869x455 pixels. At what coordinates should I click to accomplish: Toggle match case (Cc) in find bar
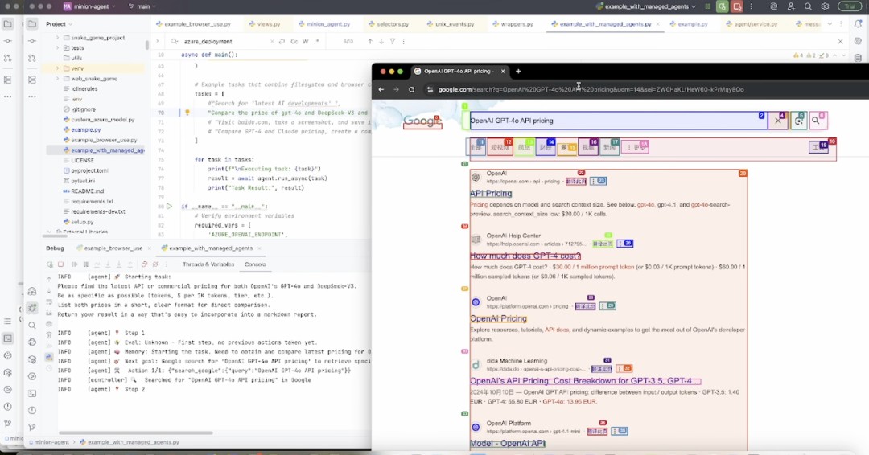(x=294, y=41)
